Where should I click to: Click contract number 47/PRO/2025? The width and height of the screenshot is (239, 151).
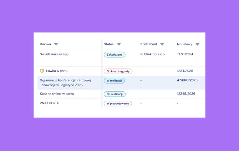point(187,80)
